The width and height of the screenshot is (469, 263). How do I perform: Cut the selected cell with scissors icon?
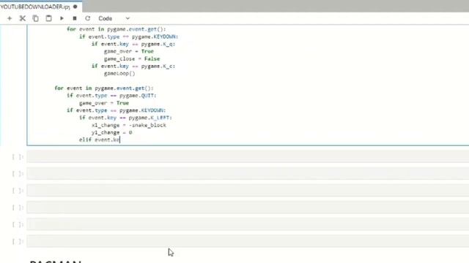click(23, 18)
